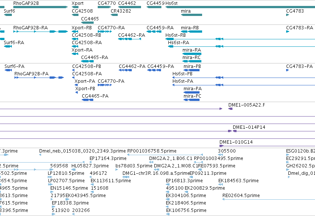The height and width of the screenshot is (216, 315).
Task: Click the HL05827.3prime EST label
Action: point(90,166)
